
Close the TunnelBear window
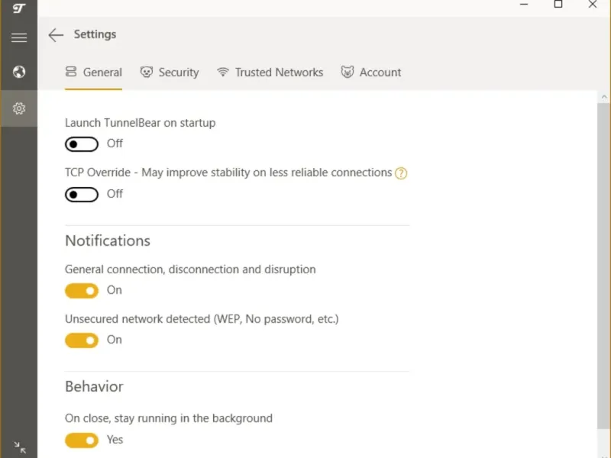593,5
